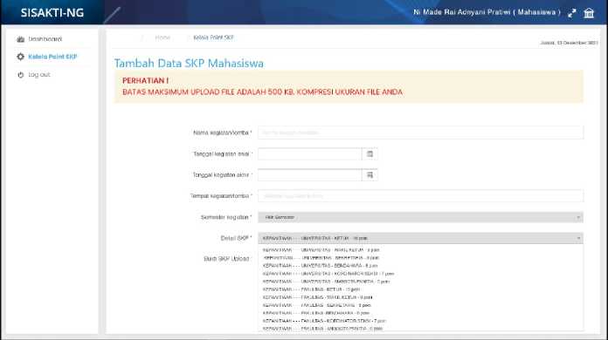
Task: Open the Semester kegiatan dropdown
Action: click(421, 217)
